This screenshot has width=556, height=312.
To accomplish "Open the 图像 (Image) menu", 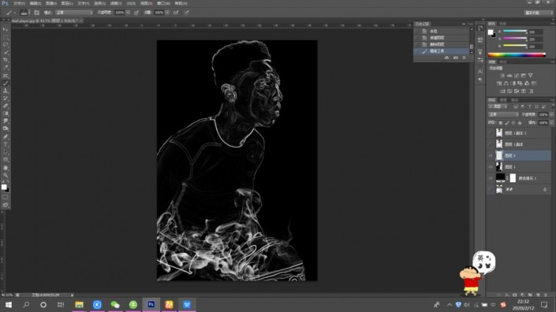I will (51, 3).
